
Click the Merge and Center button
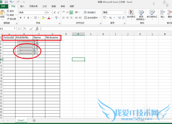[x=91, y=18]
